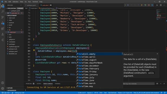Switch to the Output panel tab

coord(39,84)
